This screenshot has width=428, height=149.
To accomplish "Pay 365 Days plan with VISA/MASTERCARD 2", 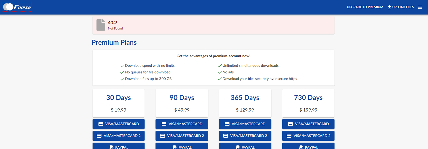I will pos(245,136).
